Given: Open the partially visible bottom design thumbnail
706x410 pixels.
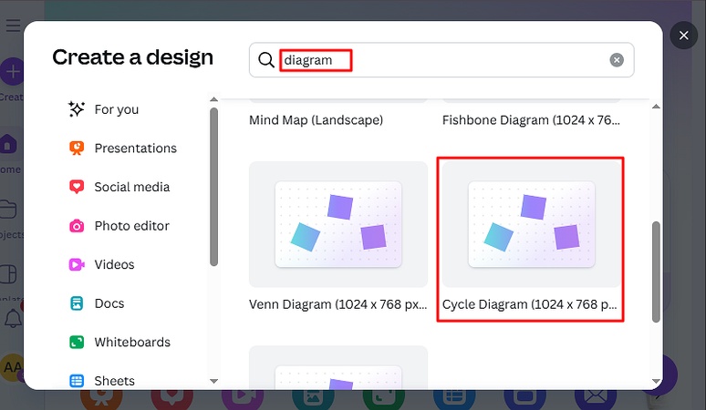Looking at the screenshot, I should pos(338,368).
